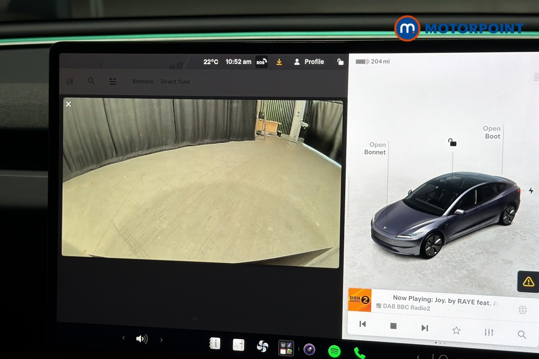Tap the 10:52 am clock display
This screenshot has width=539, height=359.
tap(238, 62)
